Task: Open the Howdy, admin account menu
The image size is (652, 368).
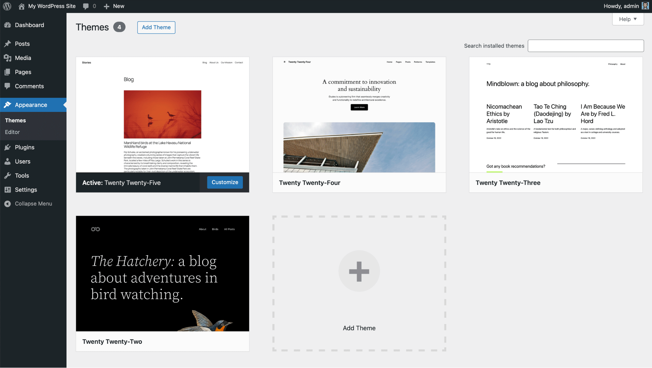Action: (621, 6)
